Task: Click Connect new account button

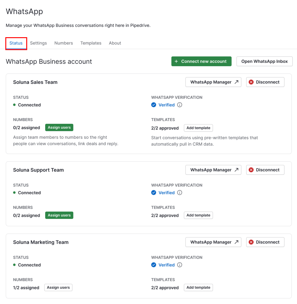Action: 201,61
